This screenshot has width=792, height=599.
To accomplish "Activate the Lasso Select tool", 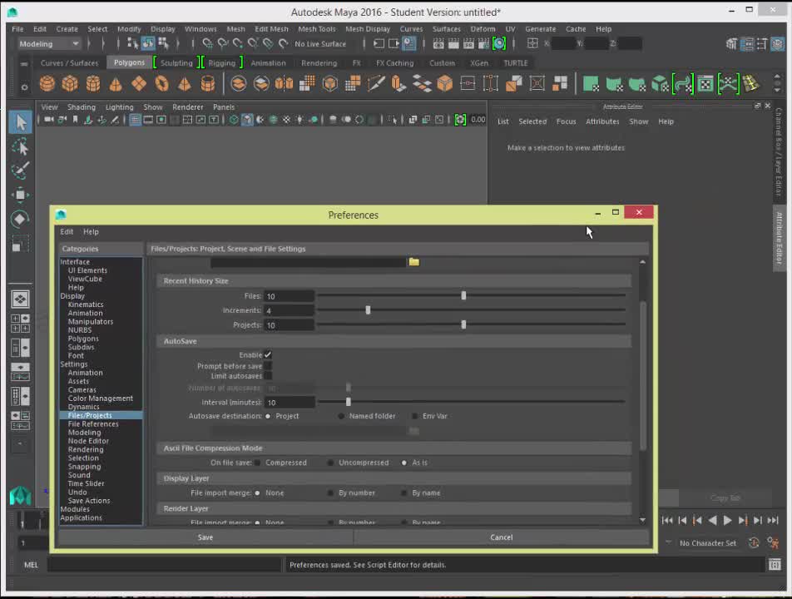I will pos(20,146).
